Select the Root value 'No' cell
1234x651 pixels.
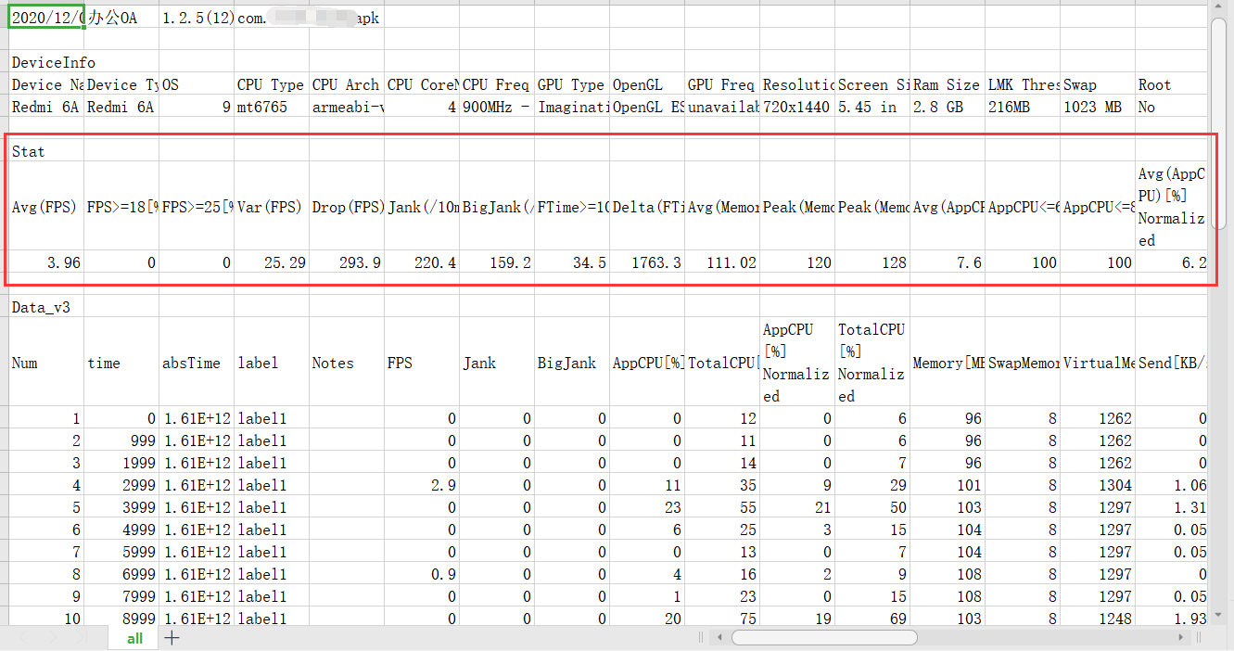[x=1172, y=107]
